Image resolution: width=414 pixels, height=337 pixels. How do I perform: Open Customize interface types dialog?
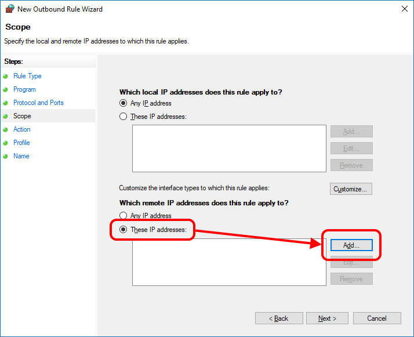click(x=351, y=189)
